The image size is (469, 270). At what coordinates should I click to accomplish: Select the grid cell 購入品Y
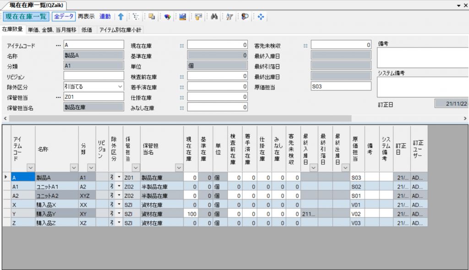tap(57, 214)
